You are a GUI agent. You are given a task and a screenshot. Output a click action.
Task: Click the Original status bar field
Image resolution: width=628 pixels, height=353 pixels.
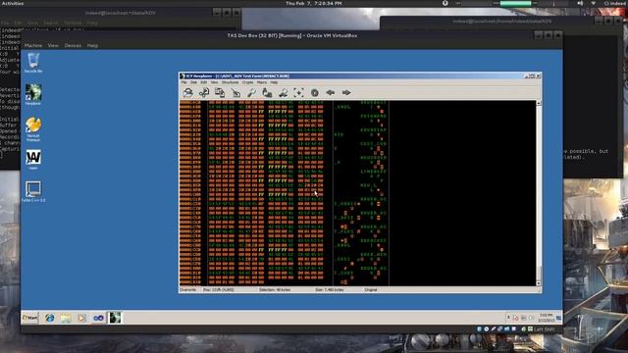click(371, 289)
